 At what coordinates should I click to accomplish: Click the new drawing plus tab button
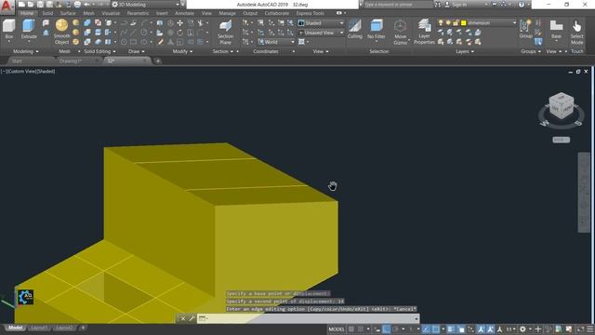click(158, 60)
